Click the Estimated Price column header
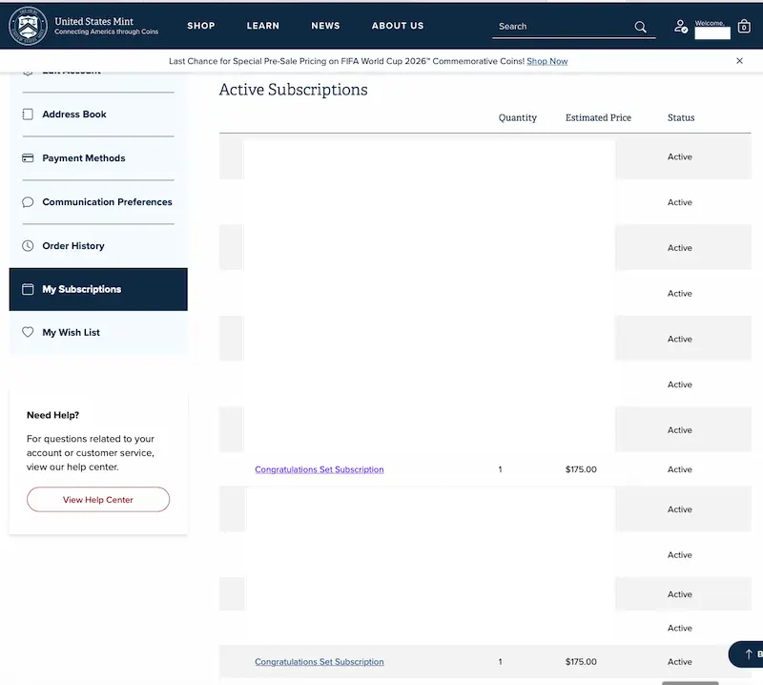763x685 pixels. coord(598,117)
